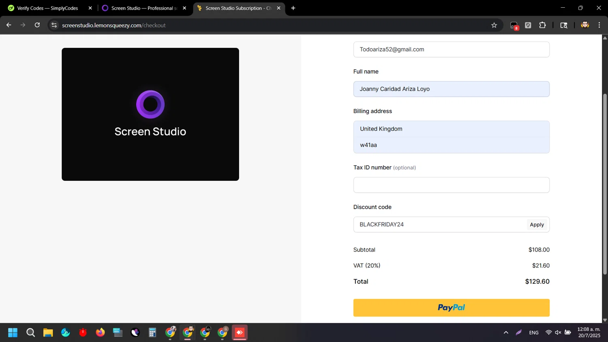The height and width of the screenshot is (342, 608).
Task: Reload the checkout page
Action: pos(37,25)
